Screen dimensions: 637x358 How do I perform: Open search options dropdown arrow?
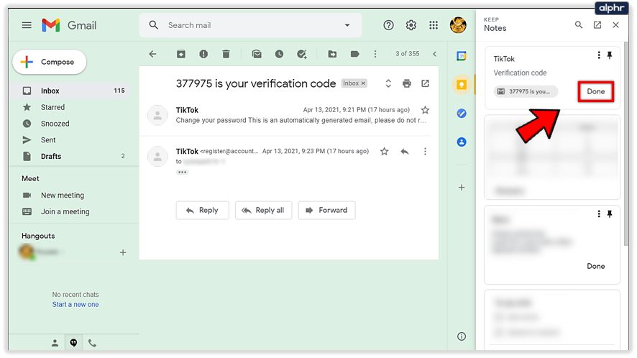(x=347, y=25)
